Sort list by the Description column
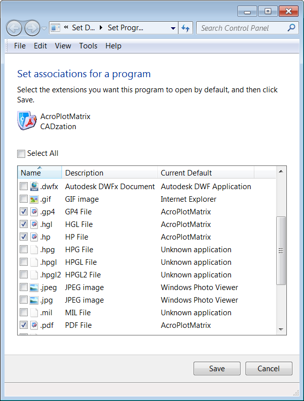Viewport: 304px width, 401px height. pyautogui.click(x=110, y=173)
